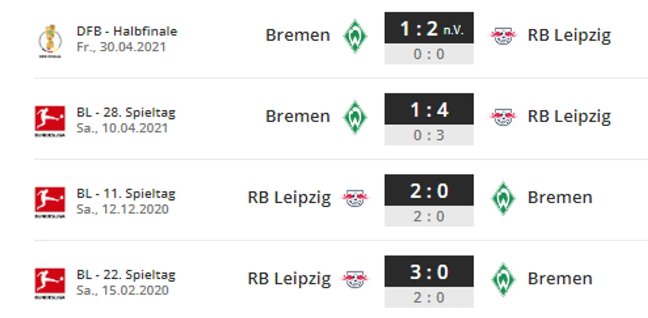Select Bremen team name in 15.02.2020 match

560,279
